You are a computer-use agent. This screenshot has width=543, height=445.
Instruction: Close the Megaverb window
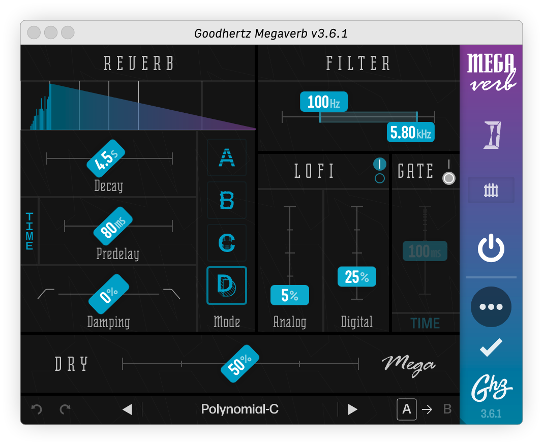point(34,33)
